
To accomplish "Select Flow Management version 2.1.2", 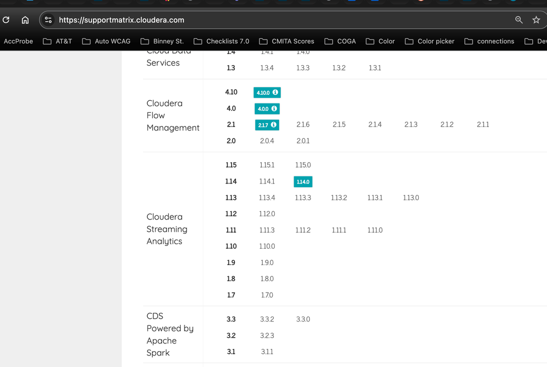I will pyautogui.click(x=447, y=124).
